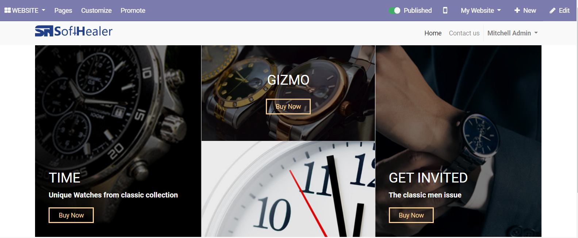Open the Pages menu
The image size is (578, 238).
[x=63, y=11]
